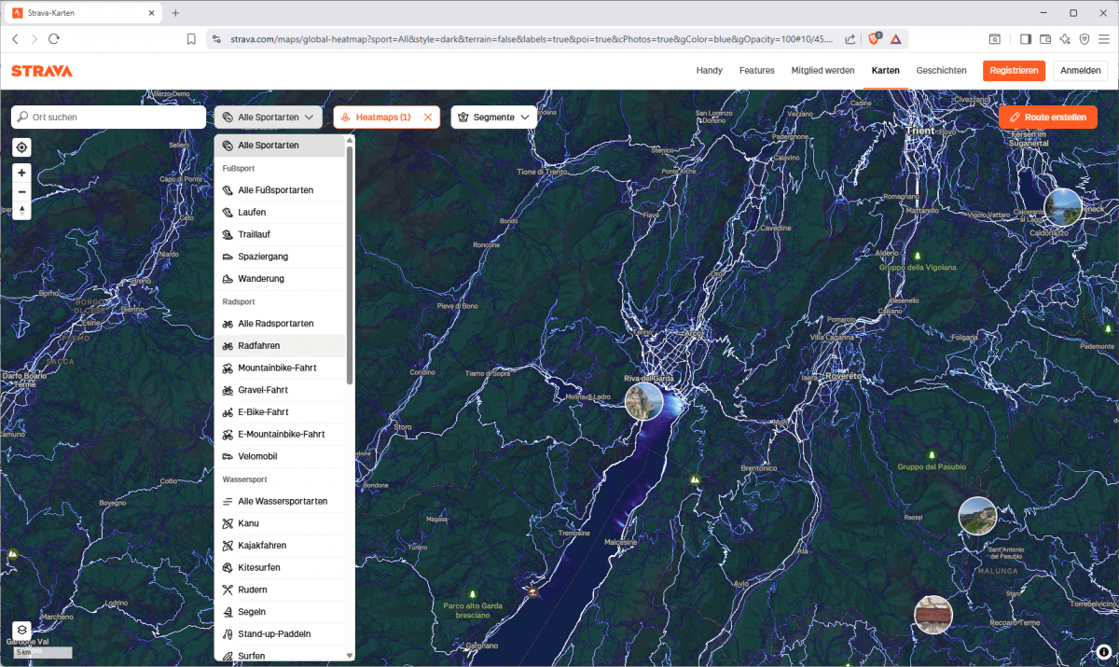This screenshot has height=667, width=1119.
Task: Remove the Heatmaps filter with X
Action: point(428,118)
